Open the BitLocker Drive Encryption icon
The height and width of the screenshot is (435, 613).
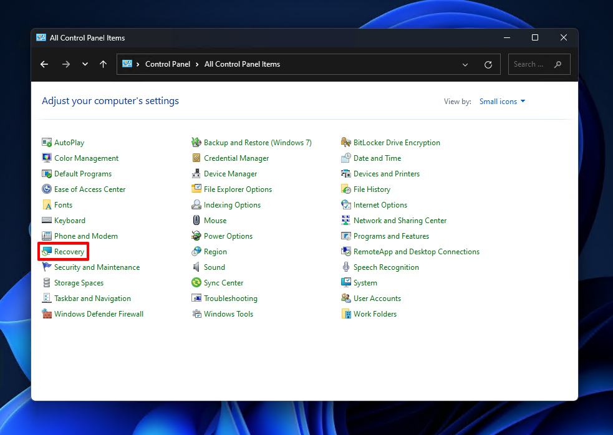click(x=346, y=143)
